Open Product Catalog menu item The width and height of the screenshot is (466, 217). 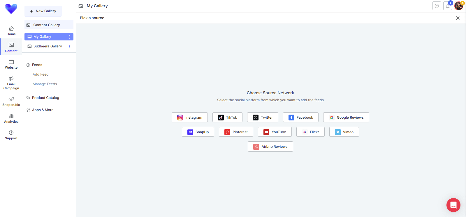point(45,98)
